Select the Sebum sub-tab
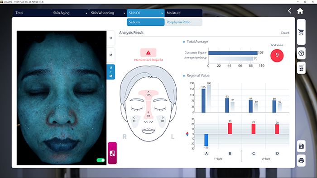317x178 pixels. (x=145, y=22)
